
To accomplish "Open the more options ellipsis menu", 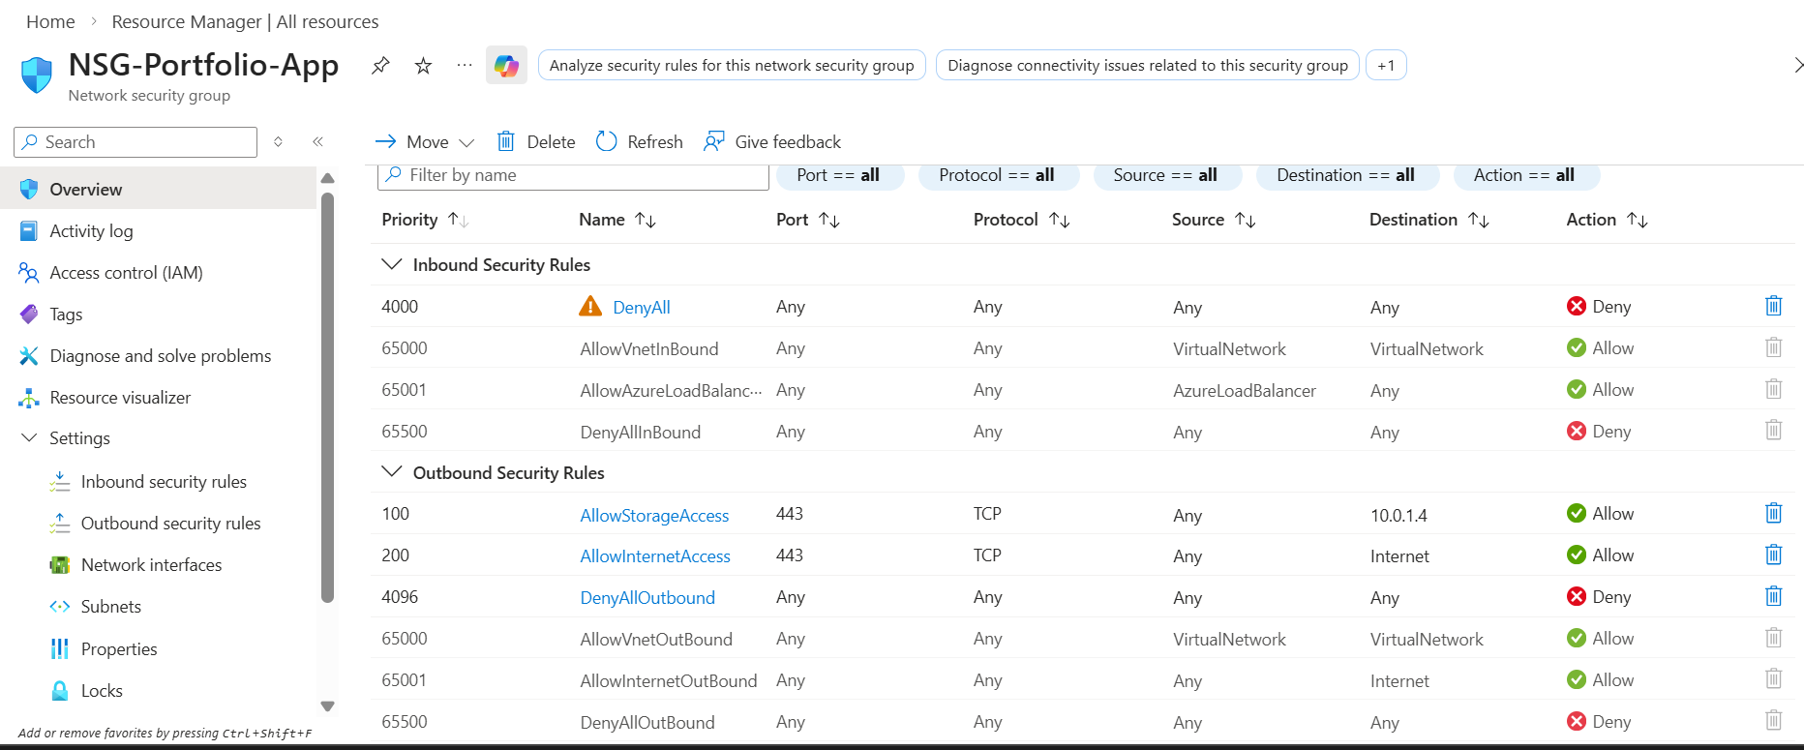I will pyautogui.click(x=465, y=65).
